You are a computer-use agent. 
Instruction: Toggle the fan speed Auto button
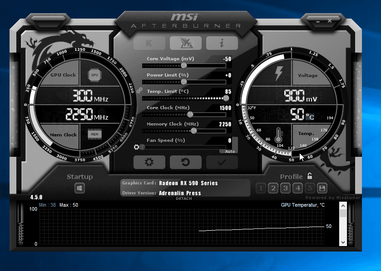coord(230,151)
